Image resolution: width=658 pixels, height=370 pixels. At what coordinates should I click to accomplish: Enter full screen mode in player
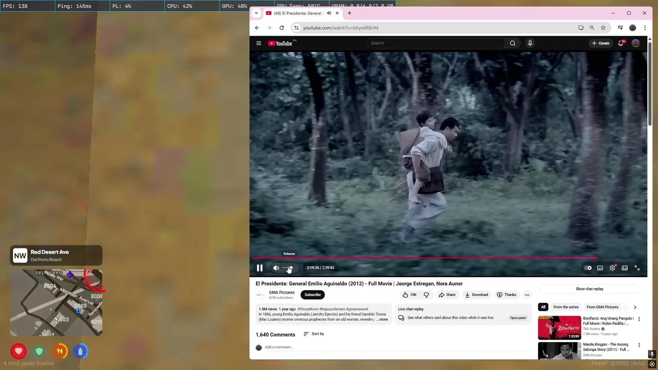pyautogui.click(x=637, y=268)
